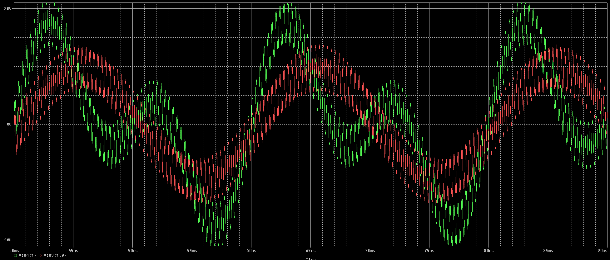610x260 pixels.
Task: Click the -20V label on the Y axis
Action: point(7,240)
